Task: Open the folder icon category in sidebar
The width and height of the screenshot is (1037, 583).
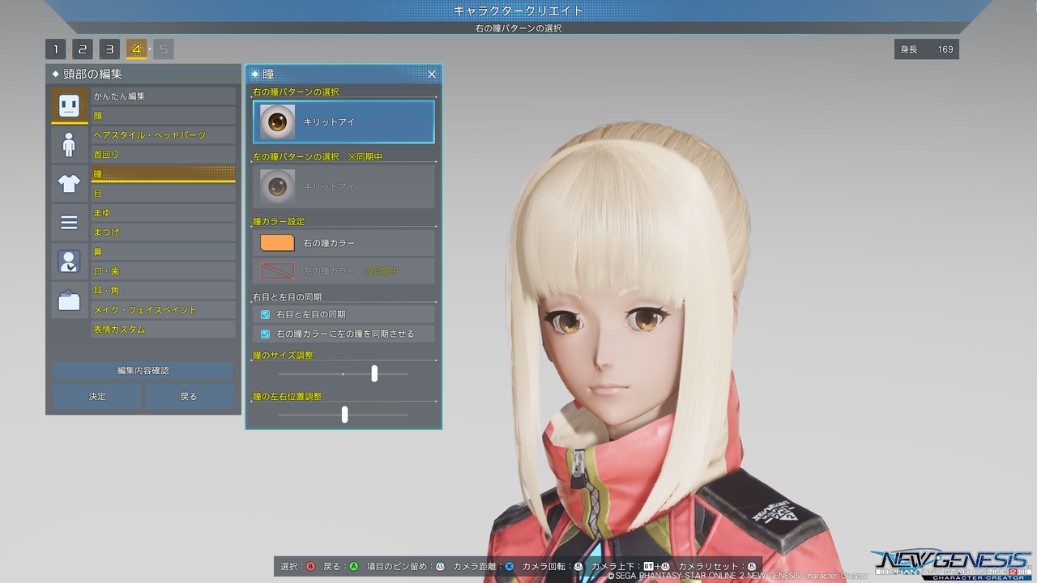Action: tap(70, 300)
